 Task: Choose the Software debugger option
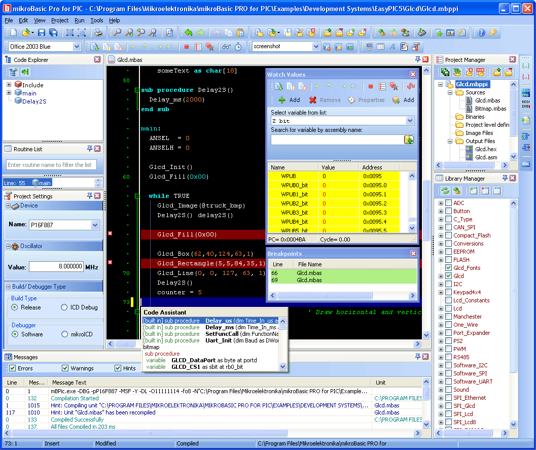[x=15, y=334]
